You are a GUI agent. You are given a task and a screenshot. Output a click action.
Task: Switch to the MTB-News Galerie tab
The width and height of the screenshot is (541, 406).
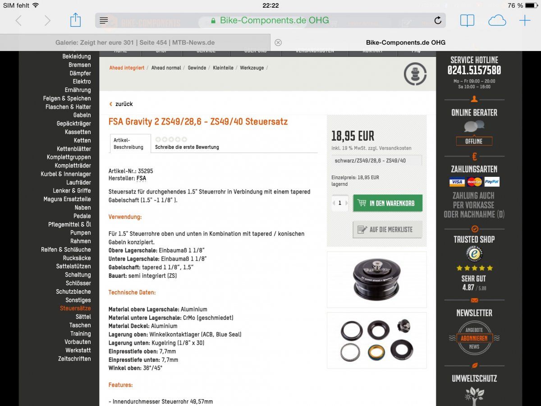(135, 42)
